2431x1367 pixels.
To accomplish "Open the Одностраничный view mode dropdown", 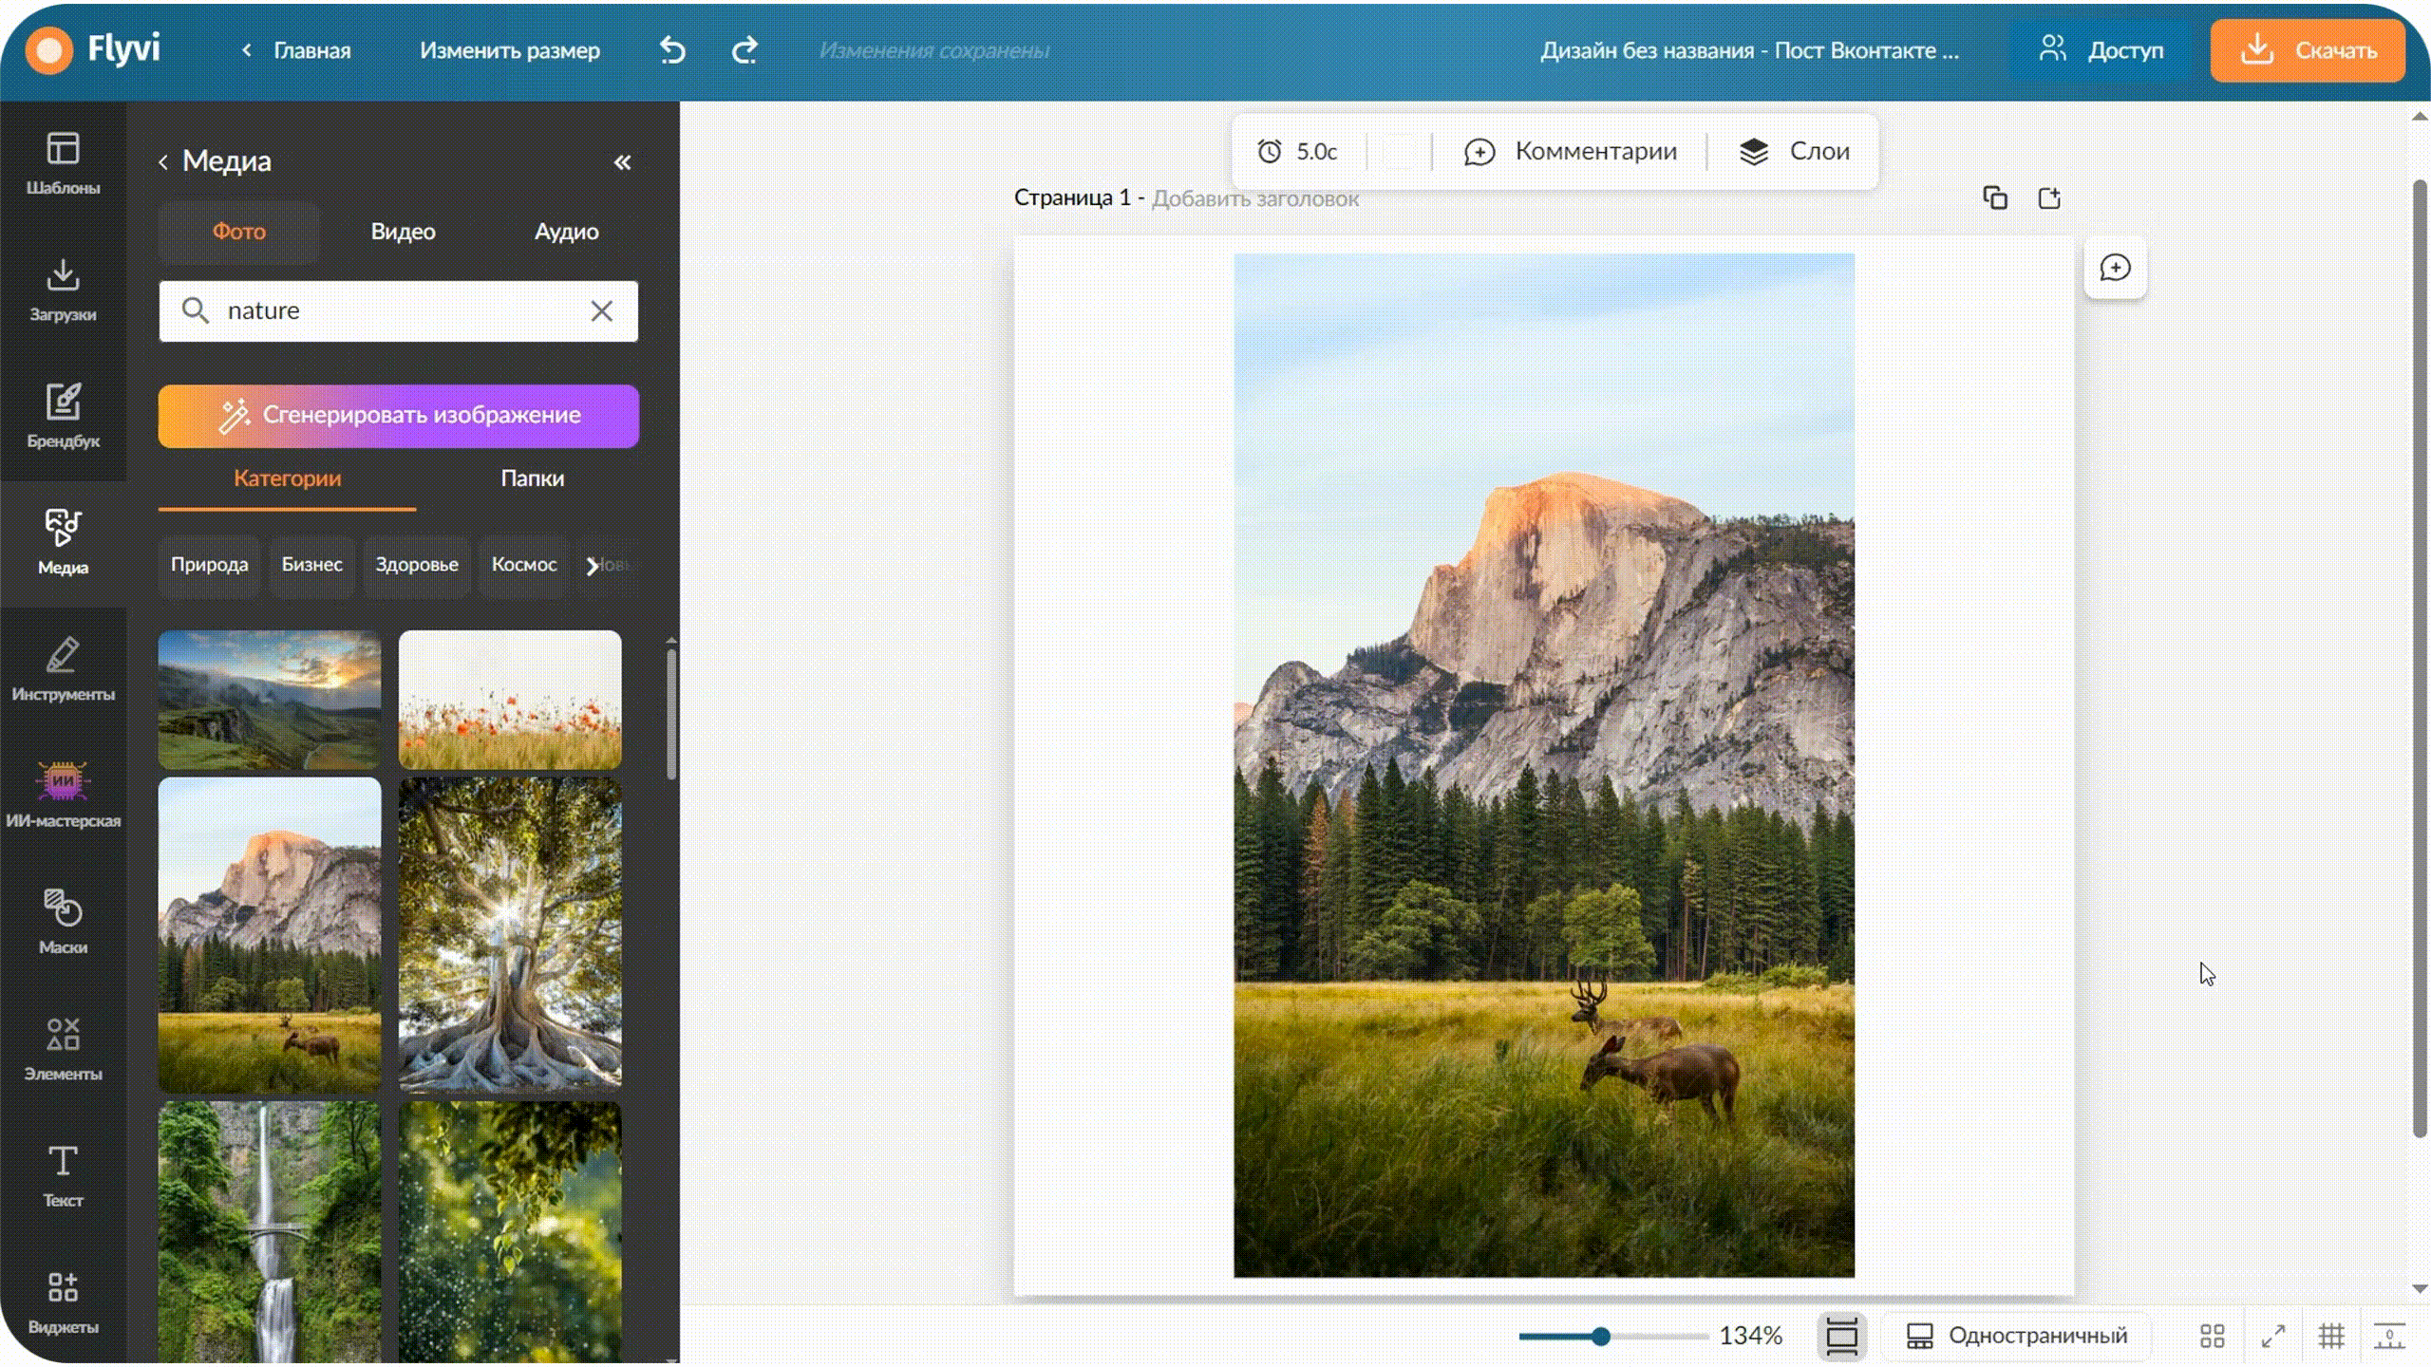I will 2017,1336.
